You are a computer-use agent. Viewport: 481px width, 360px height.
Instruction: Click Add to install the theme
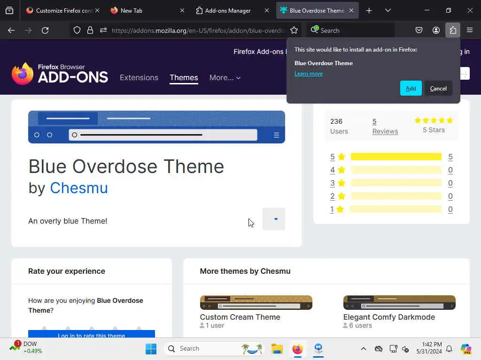411,89
